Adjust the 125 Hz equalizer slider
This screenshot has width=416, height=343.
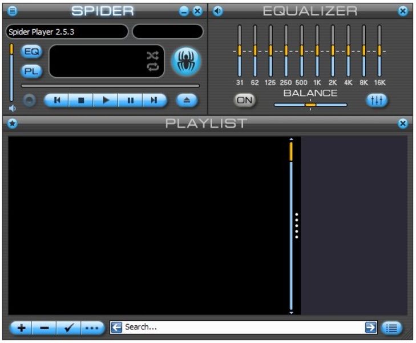coord(270,51)
